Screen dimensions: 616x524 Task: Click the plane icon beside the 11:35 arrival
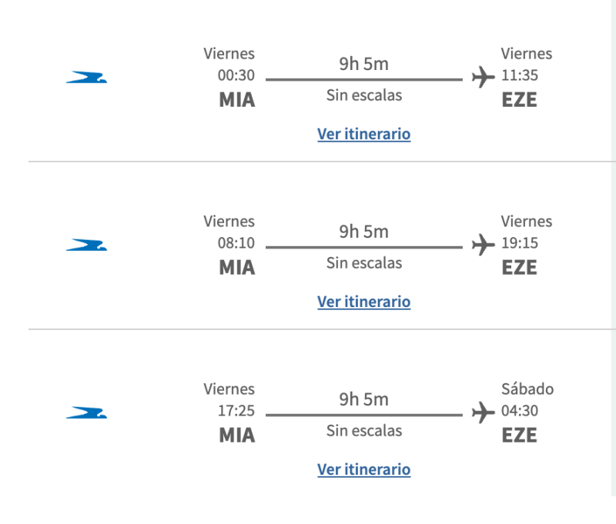click(483, 77)
